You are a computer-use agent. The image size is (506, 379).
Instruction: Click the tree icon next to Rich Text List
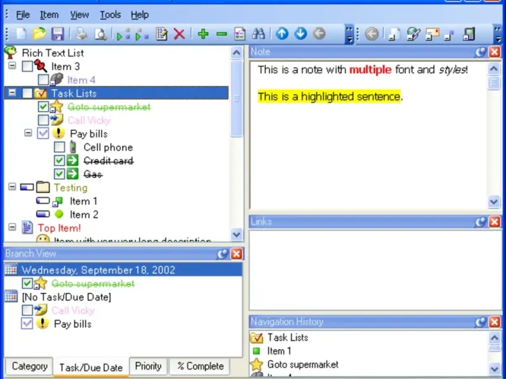(11, 52)
